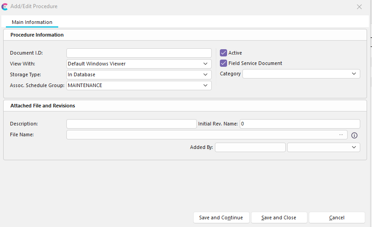
Task: Uncheck the Active checkbox
Action: tap(223, 53)
